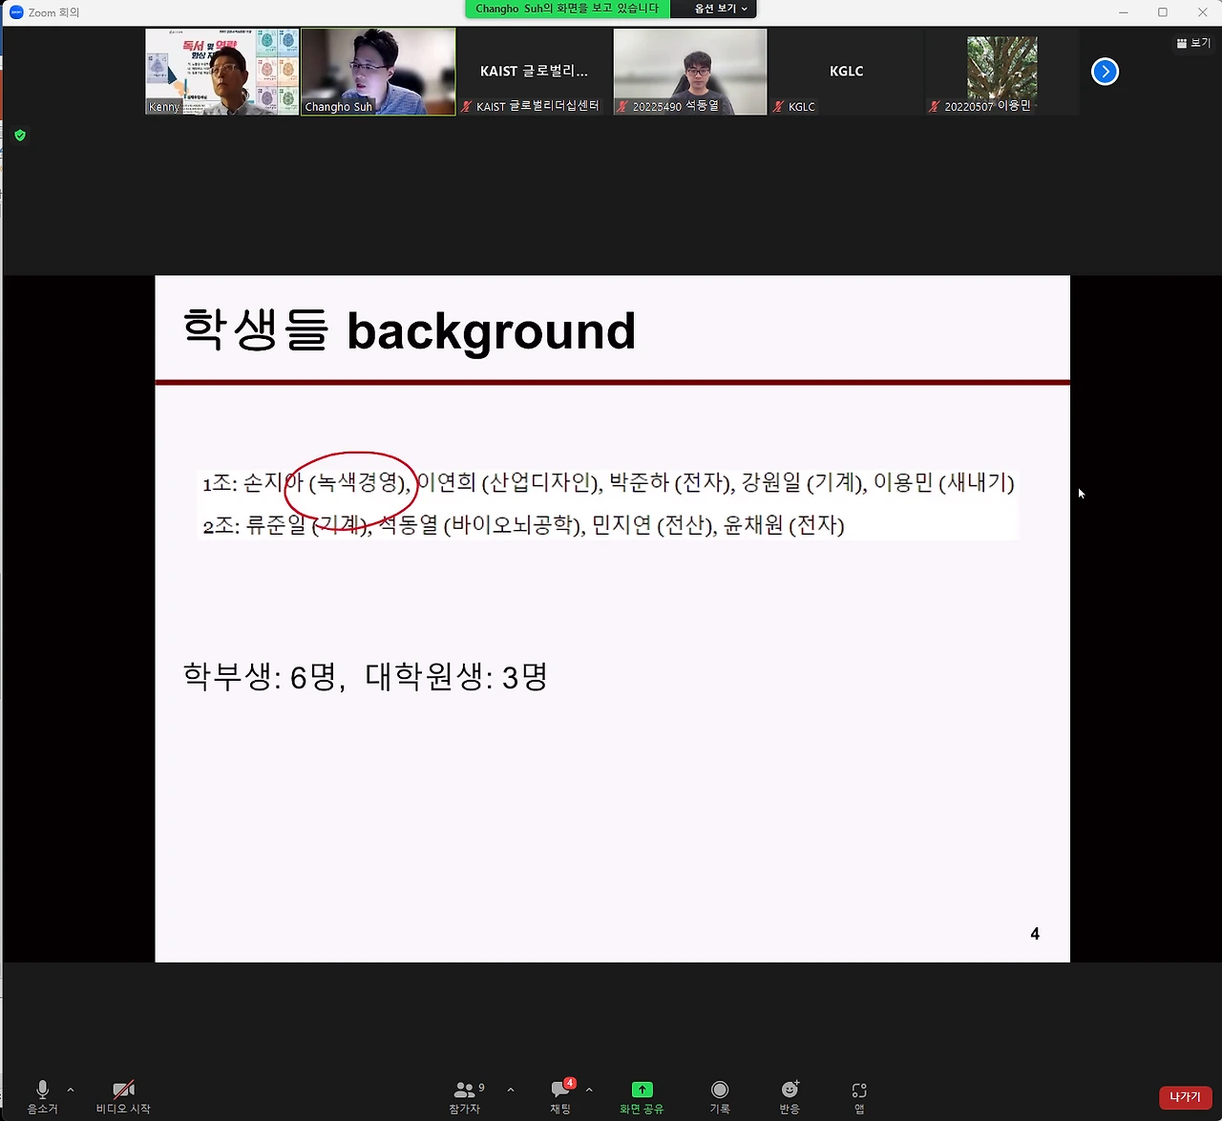Screen dimensions: 1222x1121
Task: Click the text 석동열 (바이오뇌공학)
Action: tap(481, 525)
